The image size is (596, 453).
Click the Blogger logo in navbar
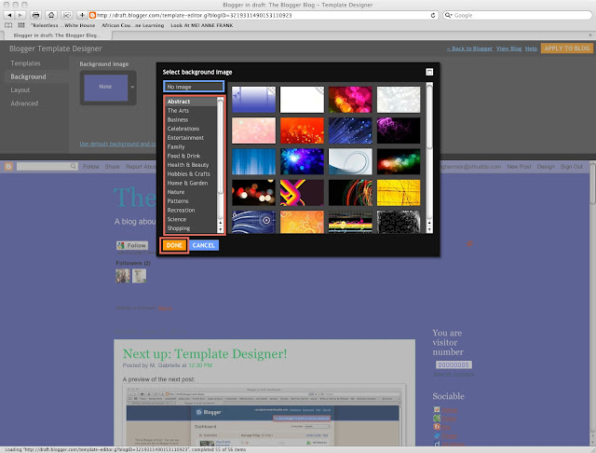(x=8, y=166)
